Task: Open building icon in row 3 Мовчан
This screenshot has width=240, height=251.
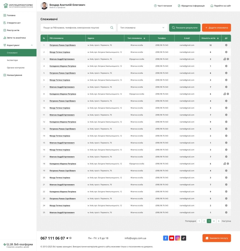Action: click(x=224, y=59)
